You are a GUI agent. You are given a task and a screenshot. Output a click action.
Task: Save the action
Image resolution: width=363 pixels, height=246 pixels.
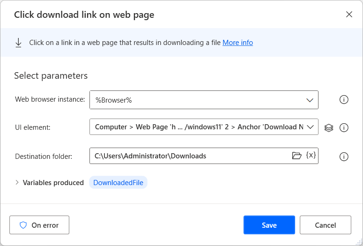point(269,225)
